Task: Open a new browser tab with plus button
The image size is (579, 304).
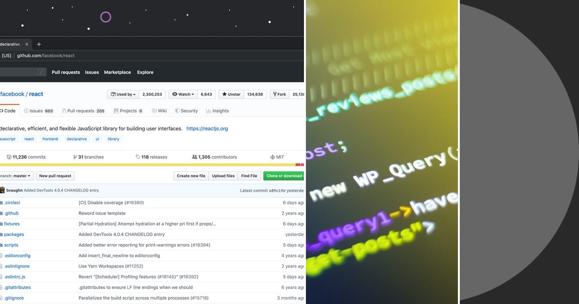Action: (x=39, y=44)
